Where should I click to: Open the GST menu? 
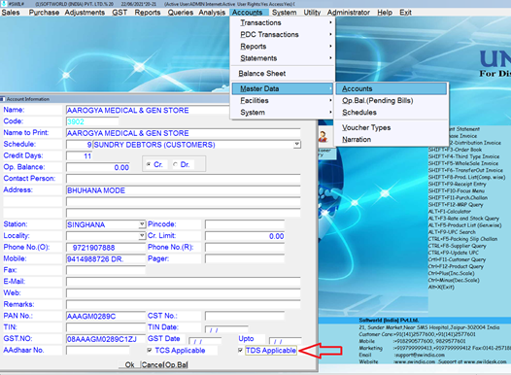[x=119, y=13]
